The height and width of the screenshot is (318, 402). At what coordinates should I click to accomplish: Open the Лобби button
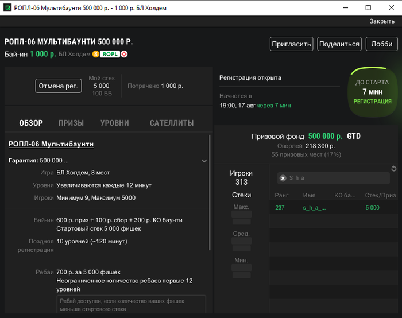[x=382, y=44]
